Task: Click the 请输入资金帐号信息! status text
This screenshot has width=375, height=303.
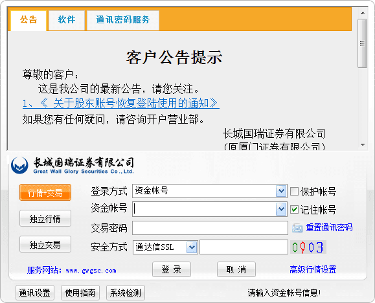Action: (x=284, y=293)
